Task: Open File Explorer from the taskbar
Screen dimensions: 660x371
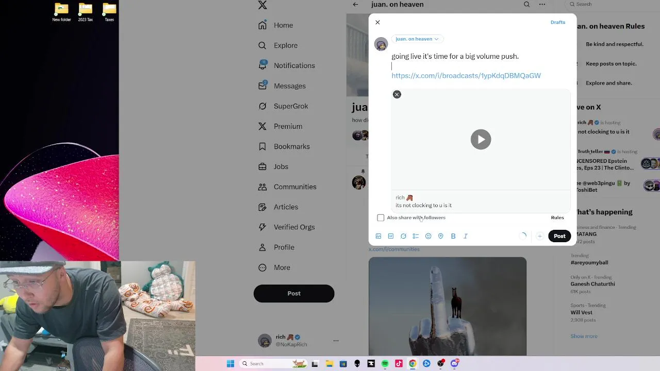Action: click(x=329, y=364)
